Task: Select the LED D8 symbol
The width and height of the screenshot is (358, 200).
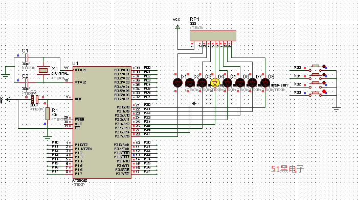Action: tap(265, 83)
